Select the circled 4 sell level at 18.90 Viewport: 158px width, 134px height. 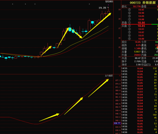click(140, 13)
